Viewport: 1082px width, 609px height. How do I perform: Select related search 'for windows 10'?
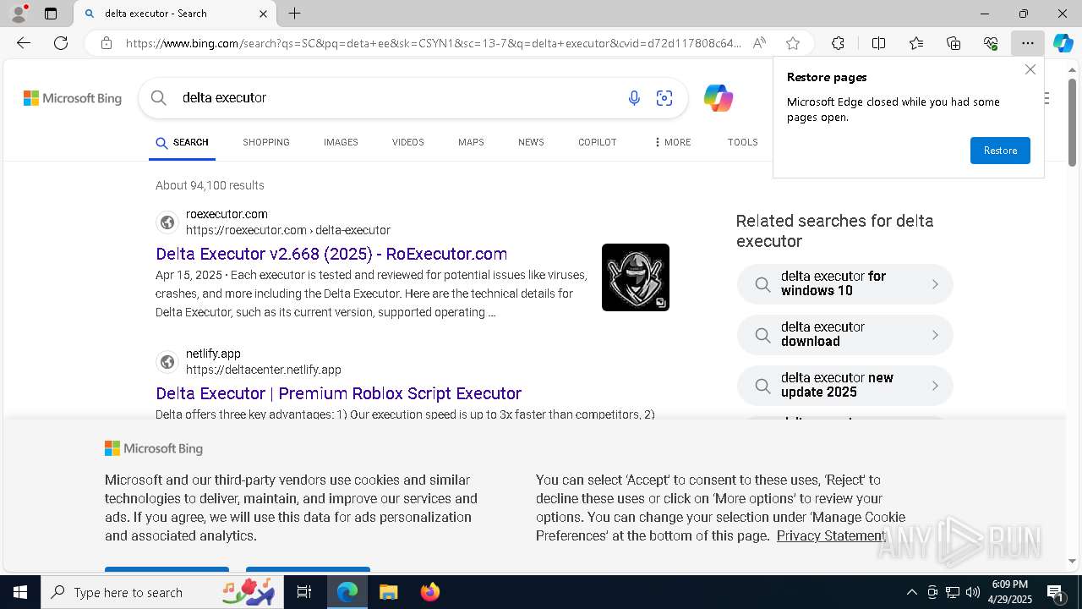845,284
